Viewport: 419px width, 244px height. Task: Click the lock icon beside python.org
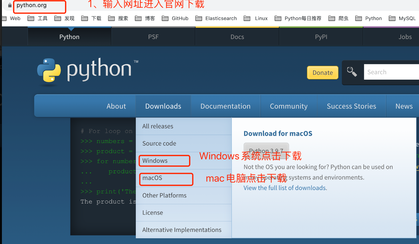point(10,5)
